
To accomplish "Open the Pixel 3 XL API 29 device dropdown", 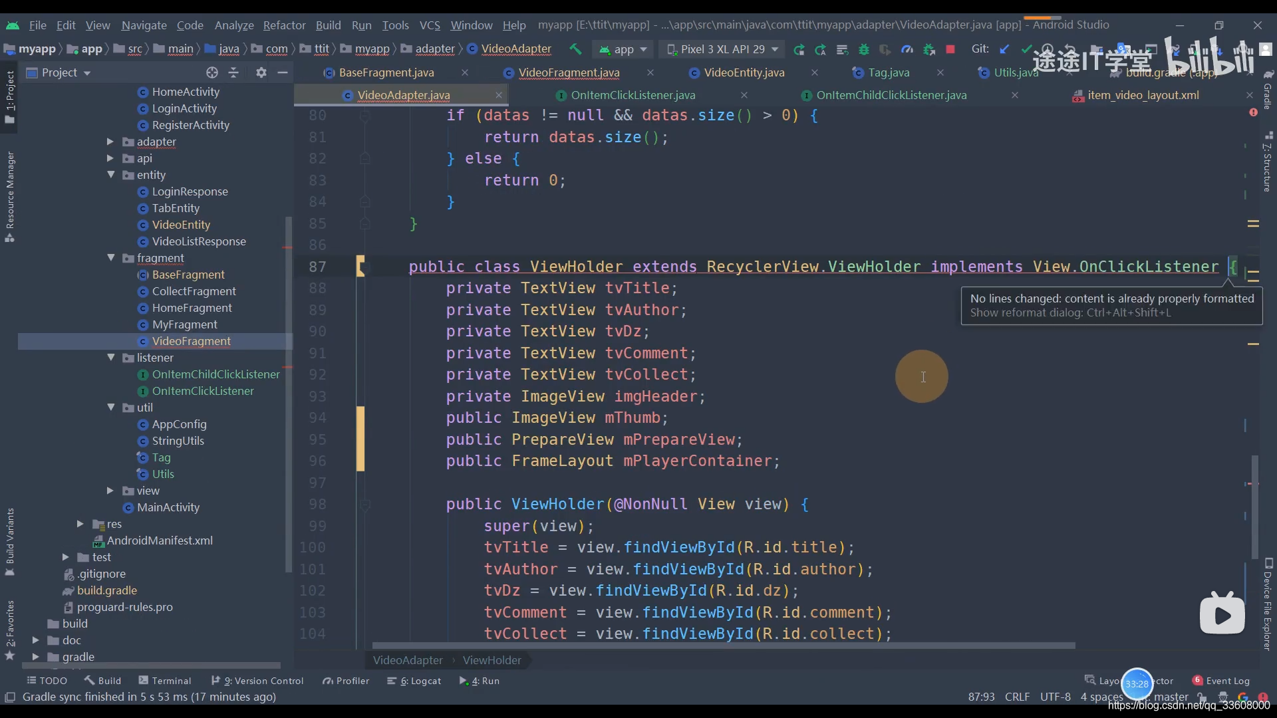I will (x=722, y=49).
